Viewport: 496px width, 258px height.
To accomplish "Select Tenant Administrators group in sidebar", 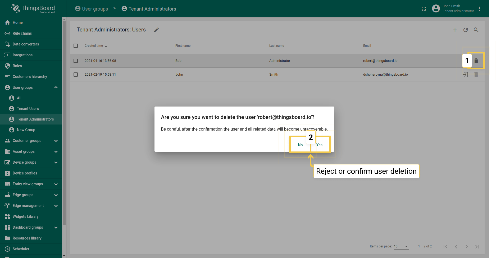I will [31, 119].
